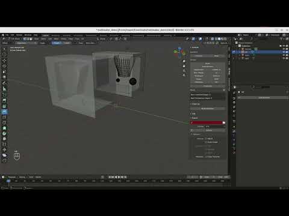Switch to rendered viewport shading
This screenshot has height=216, width=289.
point(225,39)
